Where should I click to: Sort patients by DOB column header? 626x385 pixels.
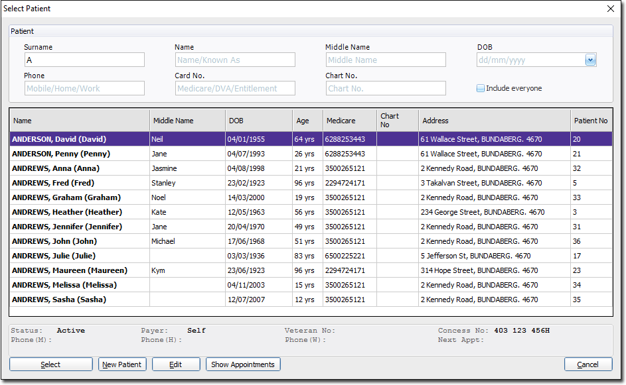(259, 121)
